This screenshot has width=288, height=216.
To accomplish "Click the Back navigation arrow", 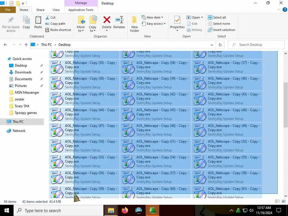I will coord(5,45).
